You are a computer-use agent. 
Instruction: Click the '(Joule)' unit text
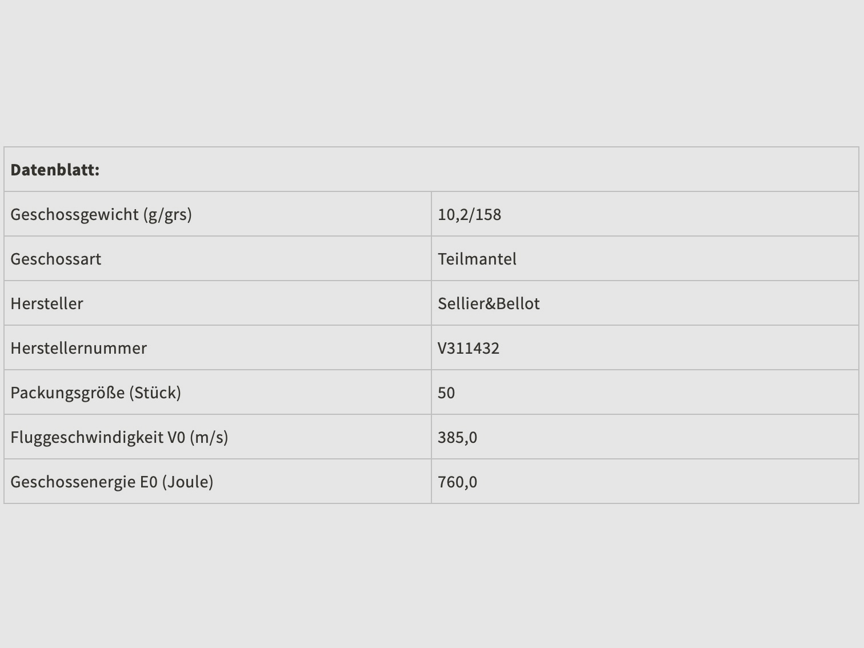point(187,482)
